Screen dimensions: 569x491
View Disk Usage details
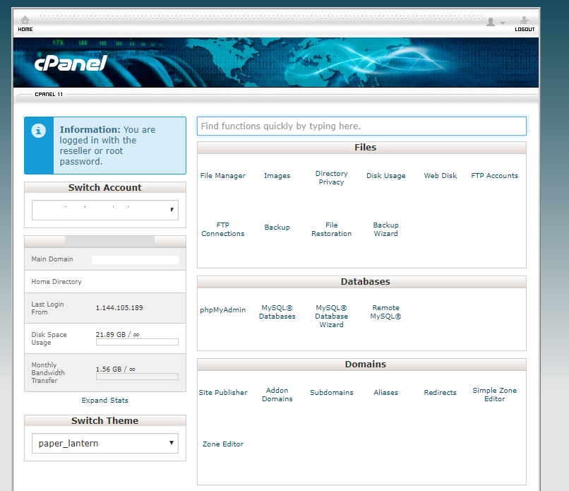385,175
